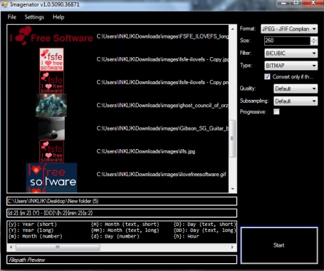The width and height of the screenshot is (324, 271).
Task: Select the Gibson_SG_Guitar thumbnail
Action: (x=51, y=128)
